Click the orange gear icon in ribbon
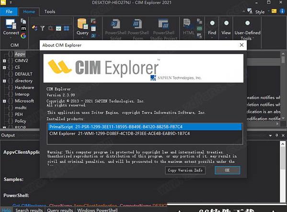The height and width of the screenshot is (212, 287). click(x=50, y=28)
